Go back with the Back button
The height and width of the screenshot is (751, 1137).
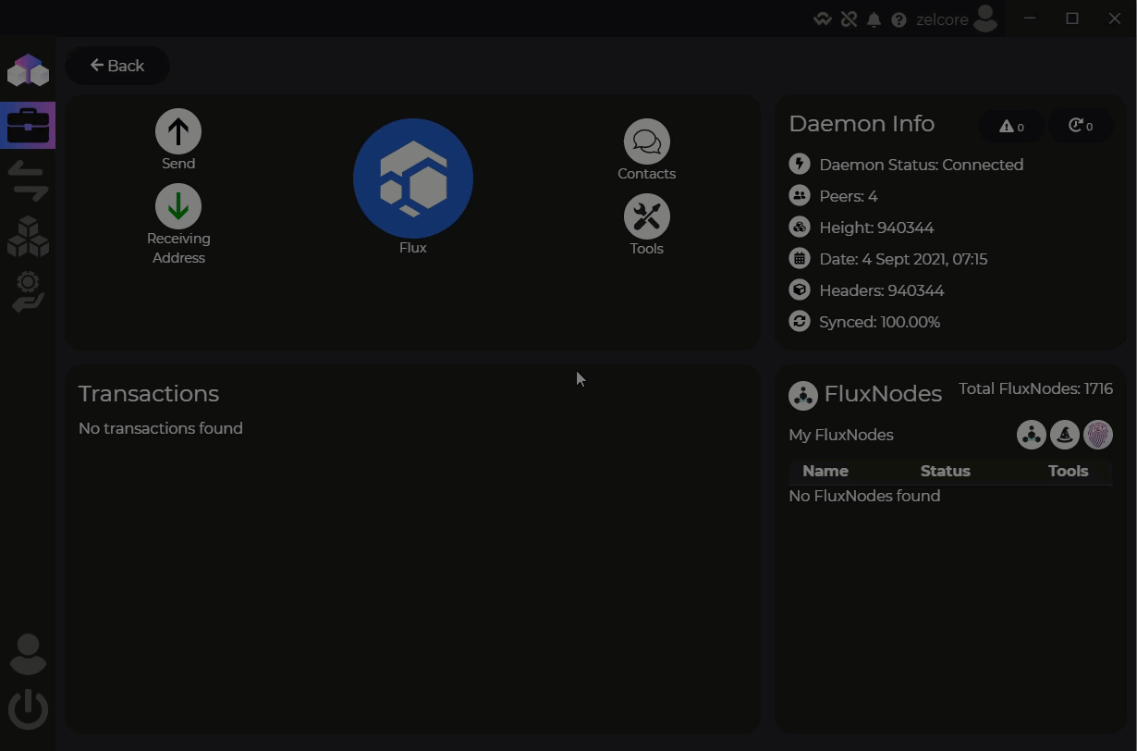click(117, 66)
